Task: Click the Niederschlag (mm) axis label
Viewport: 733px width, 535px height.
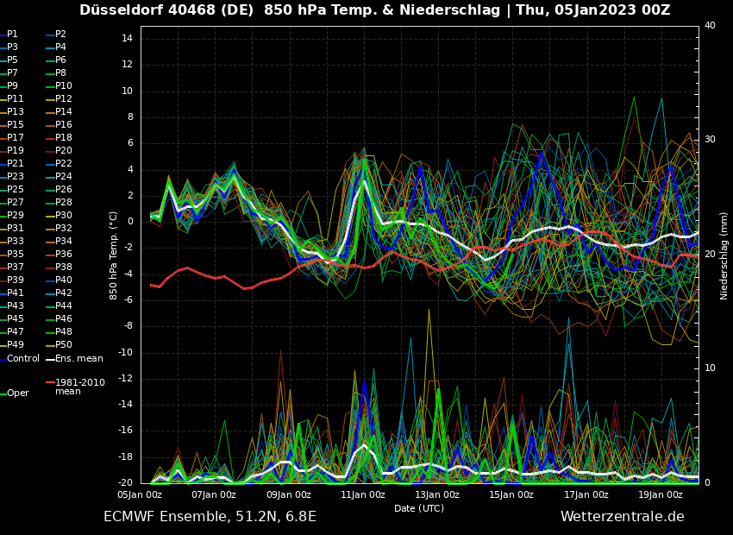Action: (724, 255)
